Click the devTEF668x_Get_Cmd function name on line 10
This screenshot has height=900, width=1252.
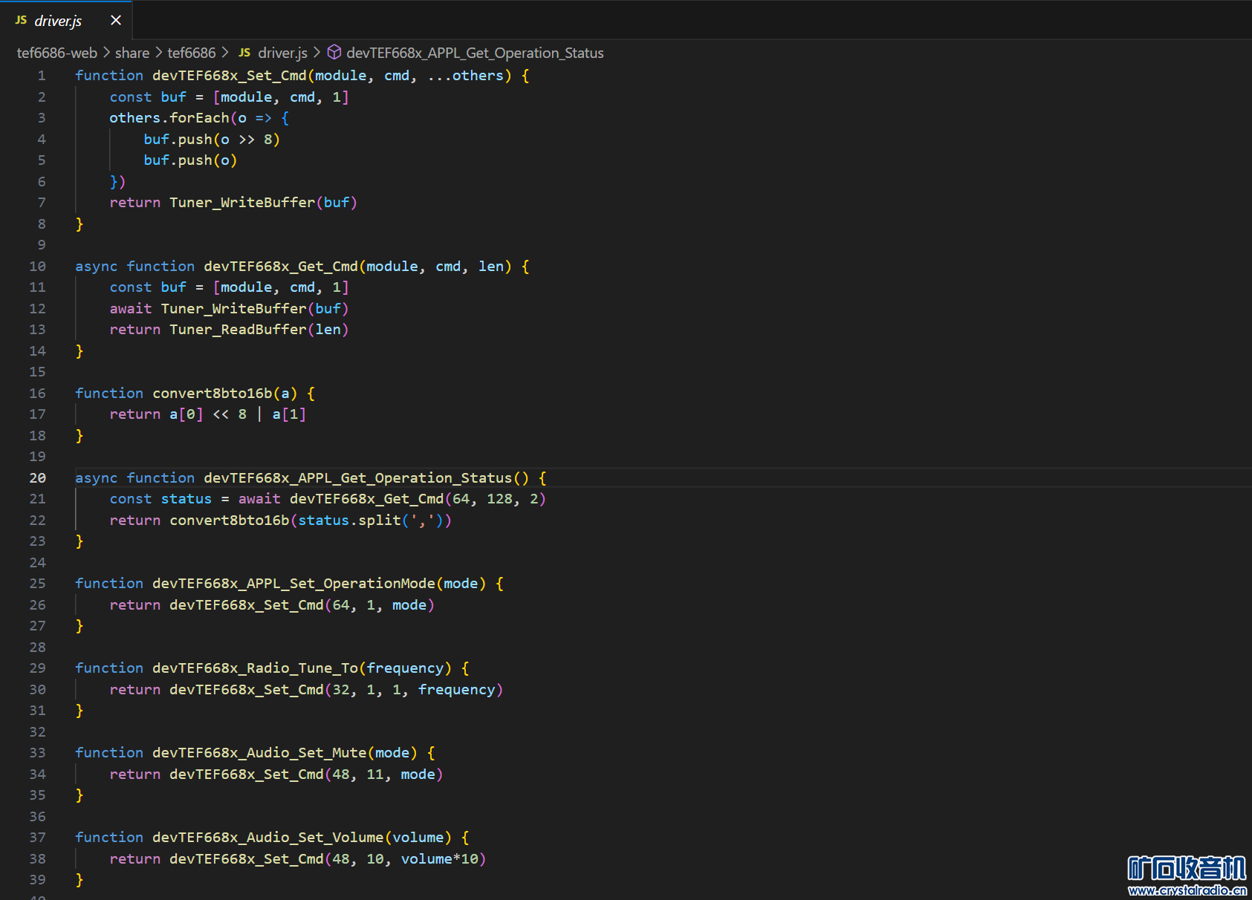[281, 267]
